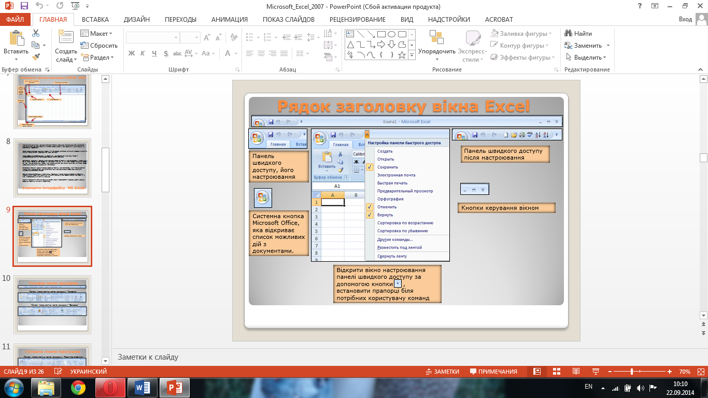Switch to АНИМАЦИЯ tab
This screenshot has width=708, height=398.
click(x=230, y=19)
